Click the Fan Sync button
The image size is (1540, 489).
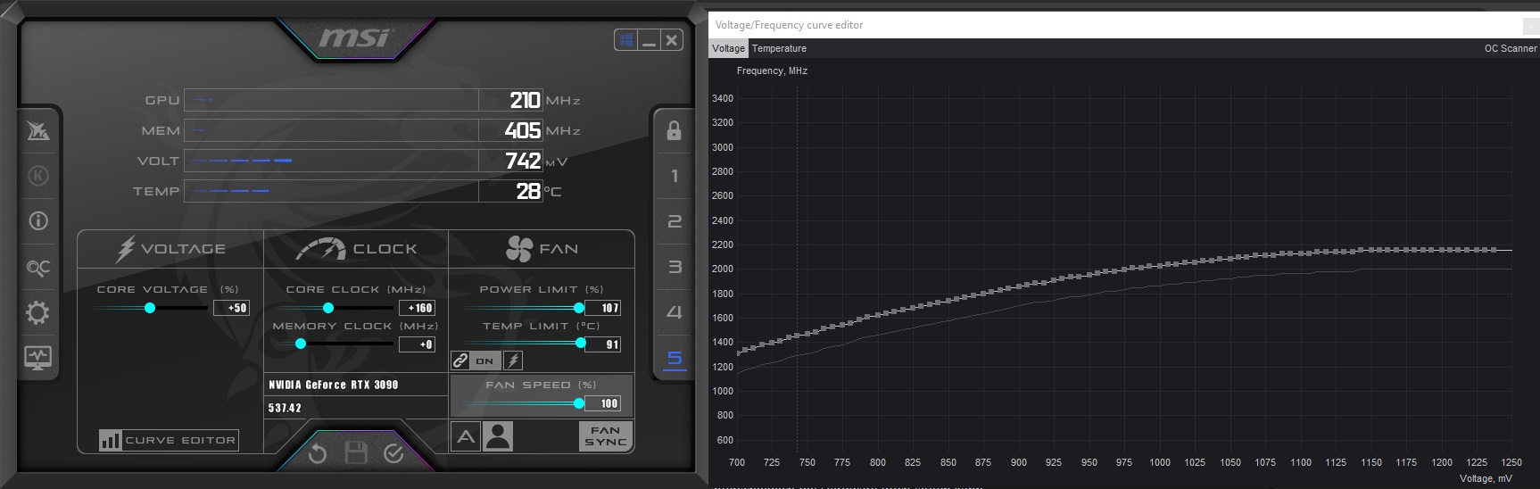pyautogui.click(x=605, y=436)
